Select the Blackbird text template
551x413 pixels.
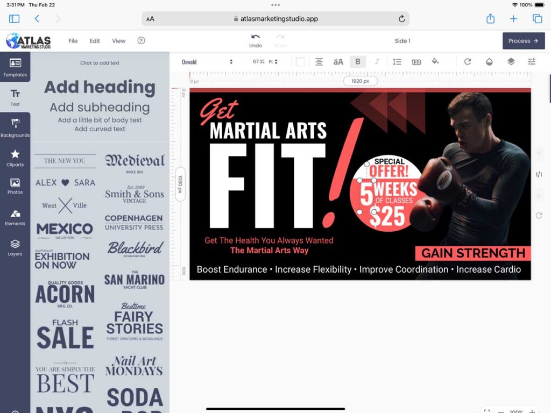pyautogui.click(x=135, y=248)
